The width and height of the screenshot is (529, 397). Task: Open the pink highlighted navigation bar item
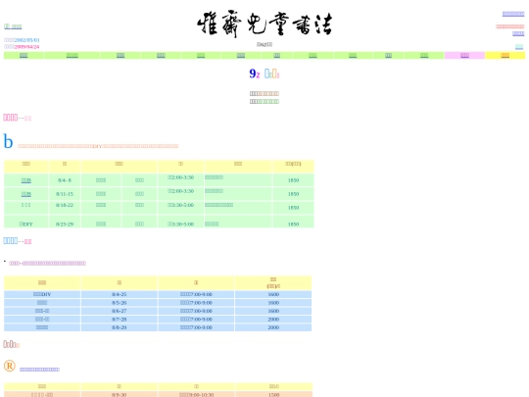point(464,55)
